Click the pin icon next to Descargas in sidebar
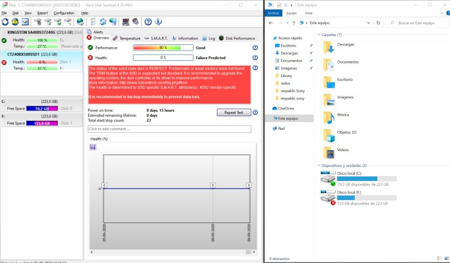This screenshot has width=450, height=263. coord(311,53)
